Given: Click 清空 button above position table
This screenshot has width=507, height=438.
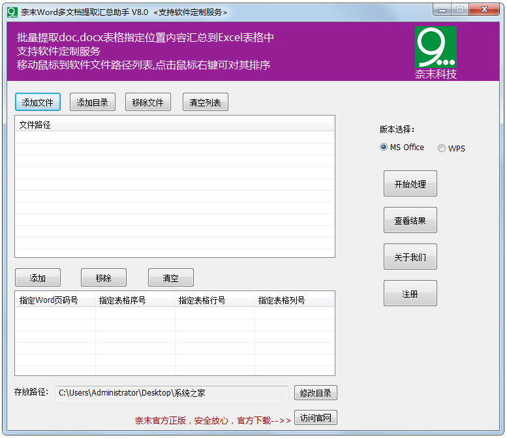Looking at the screenshot, I should [x=171, y=278].
